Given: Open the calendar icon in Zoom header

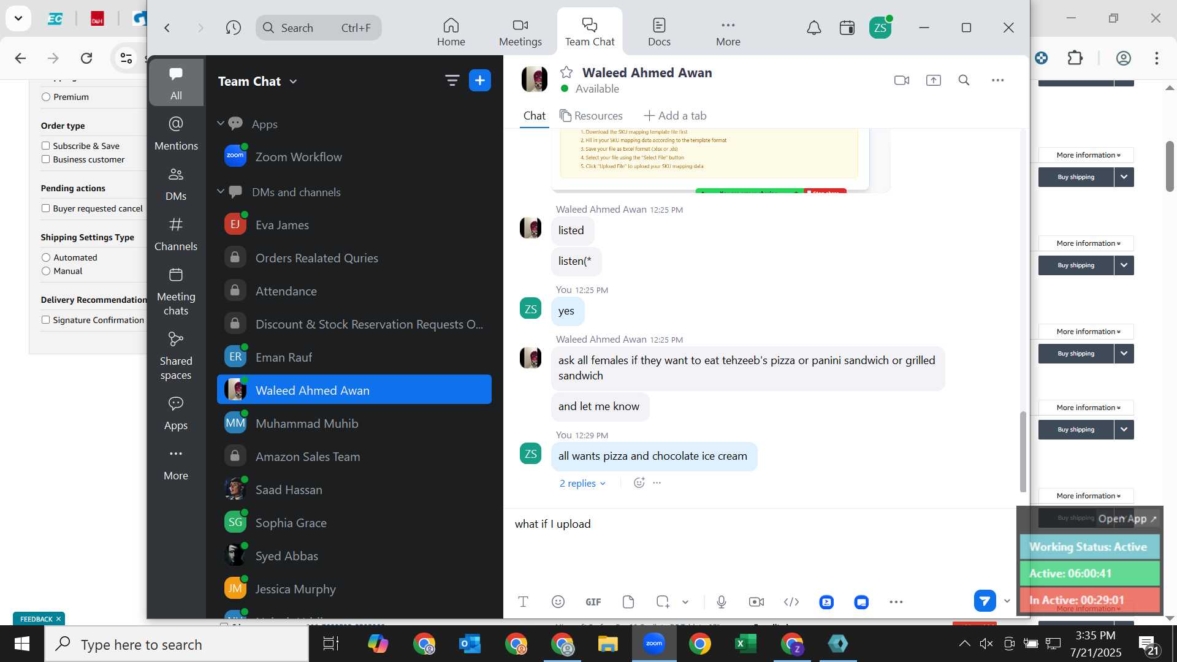Looking at the screenshot, I should pyautogui.click(x=847, y=28).
